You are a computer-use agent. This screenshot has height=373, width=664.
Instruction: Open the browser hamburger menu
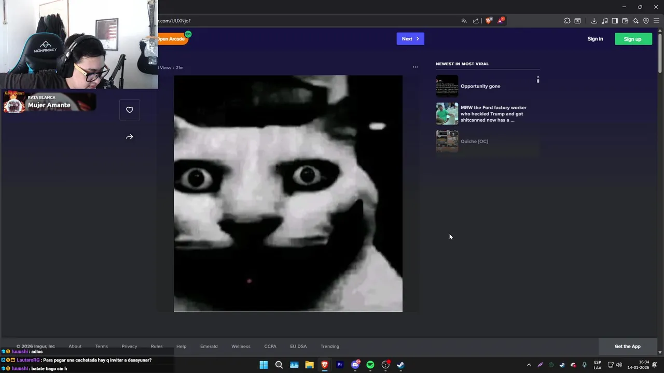coord(656,21)
